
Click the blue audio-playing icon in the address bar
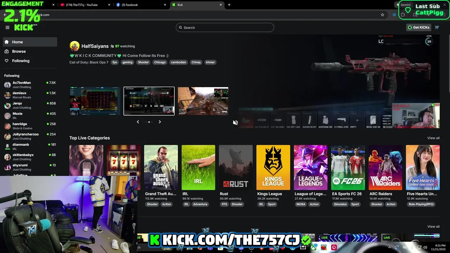[394, 15]
